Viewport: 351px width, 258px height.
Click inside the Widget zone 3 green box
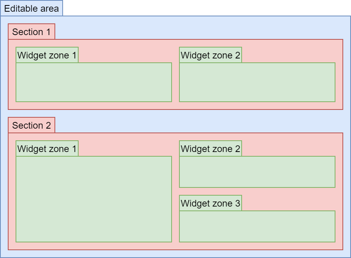[257, 226]
